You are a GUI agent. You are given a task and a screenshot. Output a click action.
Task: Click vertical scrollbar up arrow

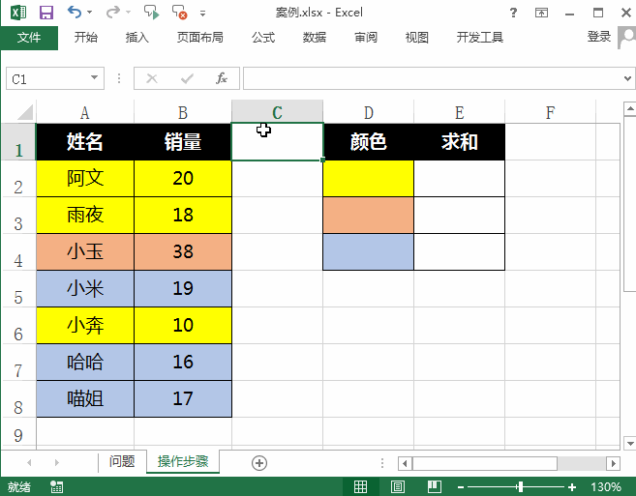[x=630, y=108]
